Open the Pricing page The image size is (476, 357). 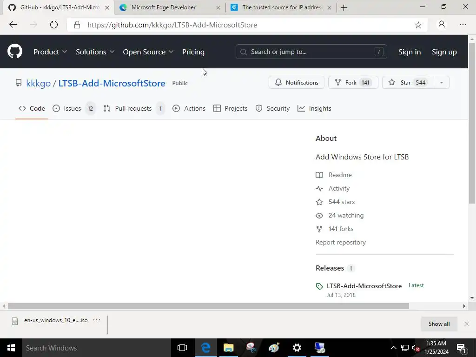pyautogui.click(x=193, y=52)
